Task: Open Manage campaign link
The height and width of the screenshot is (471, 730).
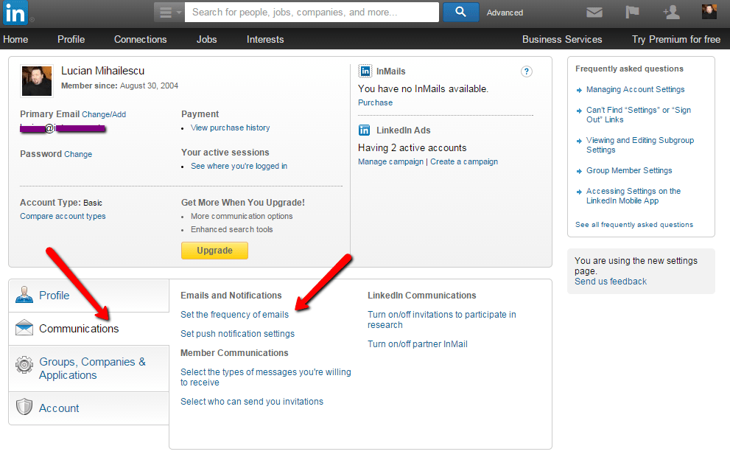Action: pos(390,161)
